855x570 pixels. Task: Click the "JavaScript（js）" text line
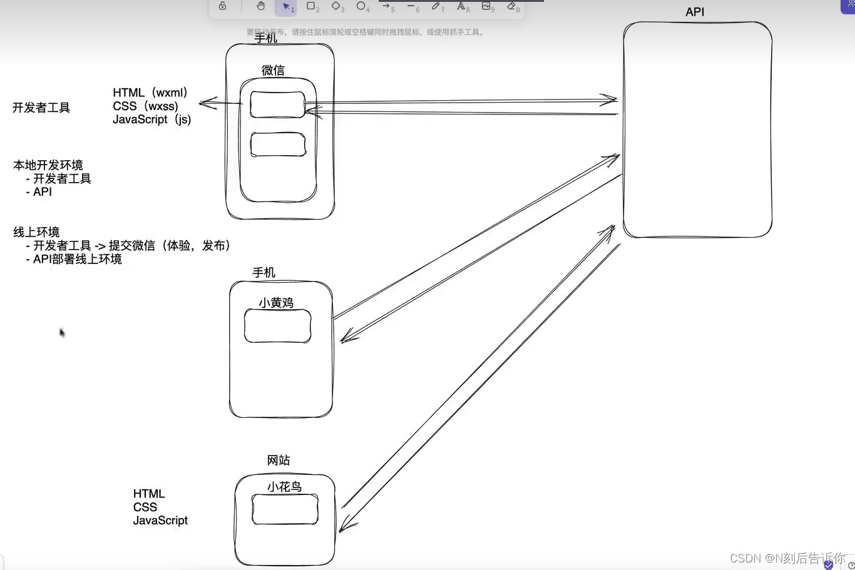click(152, 120)
